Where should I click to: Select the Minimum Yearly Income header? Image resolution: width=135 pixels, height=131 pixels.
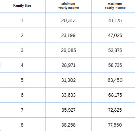click(x=69, y=6)
